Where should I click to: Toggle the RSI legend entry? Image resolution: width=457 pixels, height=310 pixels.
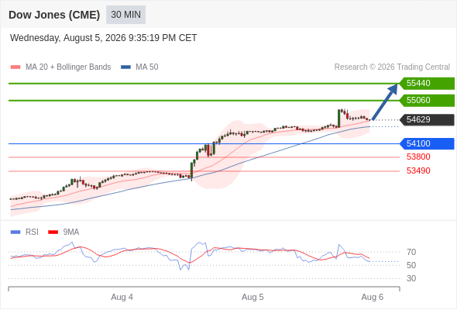tap(25, 232)
